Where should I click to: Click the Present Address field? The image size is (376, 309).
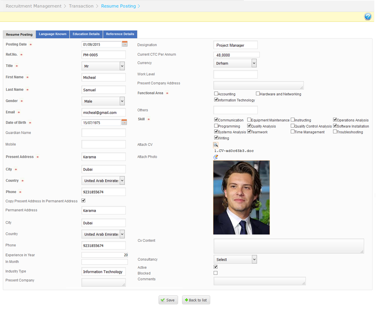pos(104,156)
